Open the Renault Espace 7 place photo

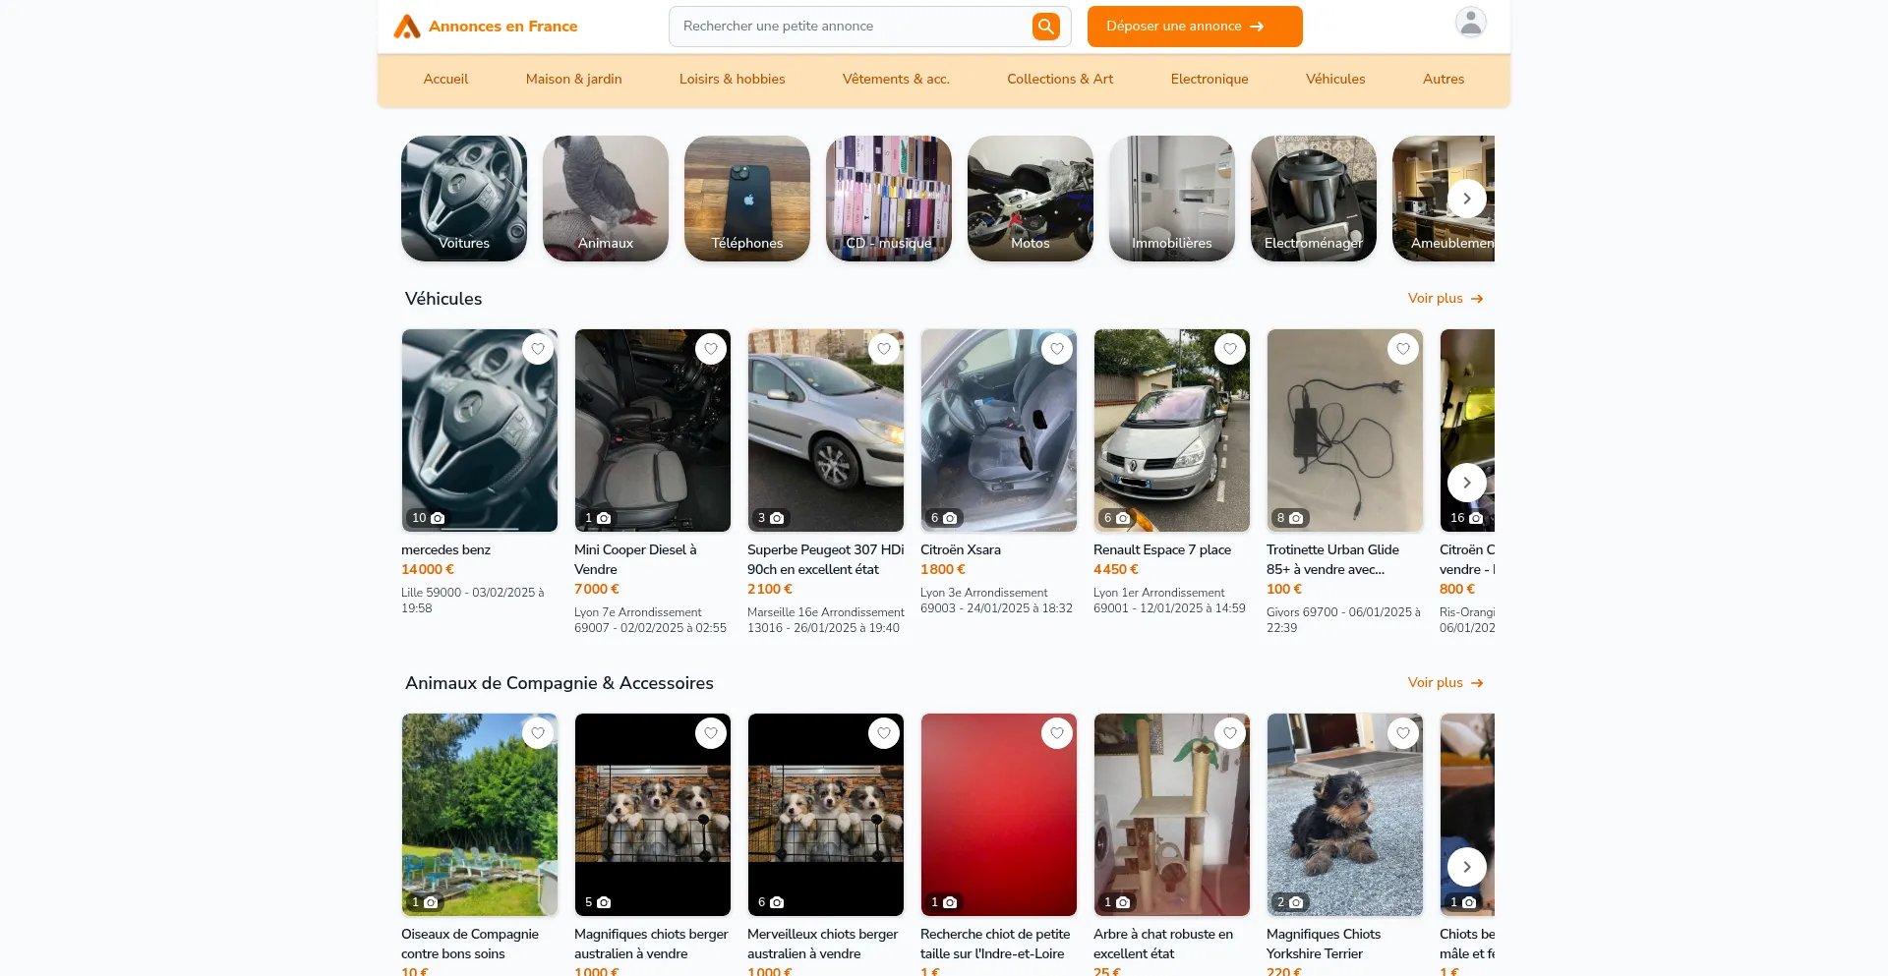tap(1172, 431)
